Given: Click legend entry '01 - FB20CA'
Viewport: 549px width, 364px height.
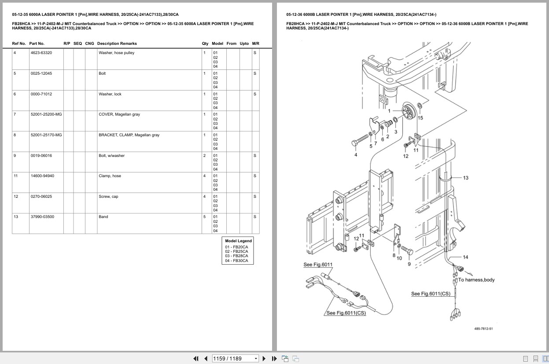Looking at the screenshot, I should [x=236, y=247].
